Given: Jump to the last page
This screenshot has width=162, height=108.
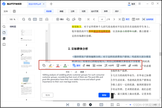Looking at the screenshot, I should coord(120,19).
